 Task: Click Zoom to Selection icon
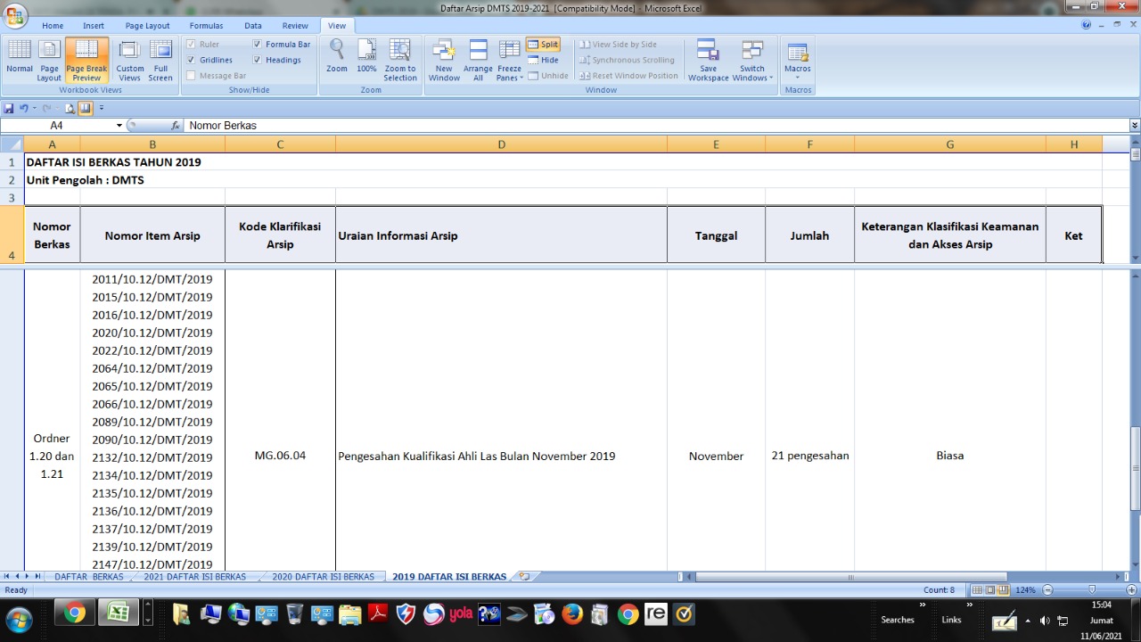tap(400, 59)
